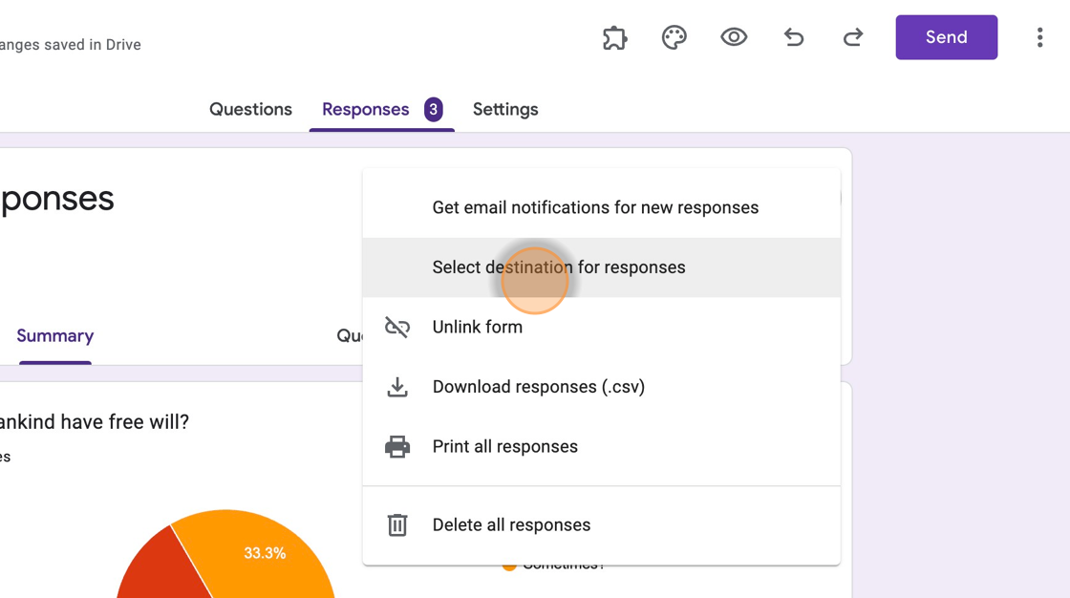Click the 'saved in Drive' status text
Viewport: 1070px width, 598px height.
point(92,44)
